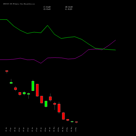Click the purple indicator line at its lowest dip
The image size is (136, 136).
(x=41, y=63)
